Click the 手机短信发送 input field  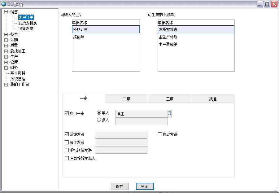pyautogui.click(x=121, y=150)
